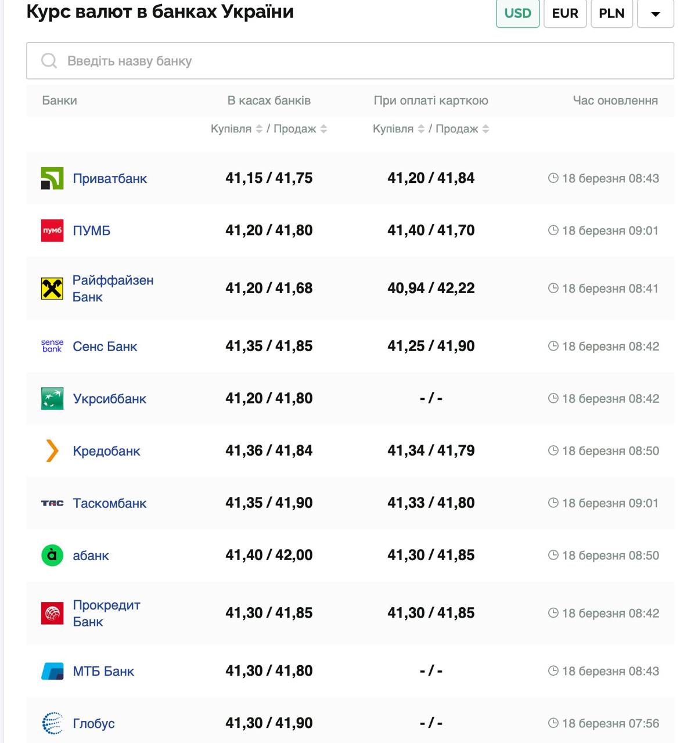The height and width of the screenshot is (743, 687).
Task: Open the Прокредит Банк link
Action: (x=106, y=613)
